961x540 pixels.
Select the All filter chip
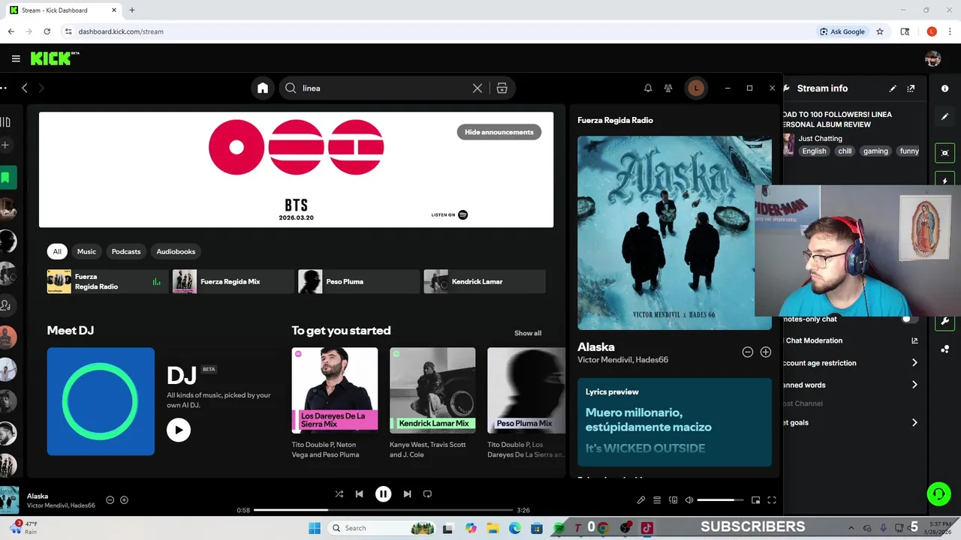(57, 251)
